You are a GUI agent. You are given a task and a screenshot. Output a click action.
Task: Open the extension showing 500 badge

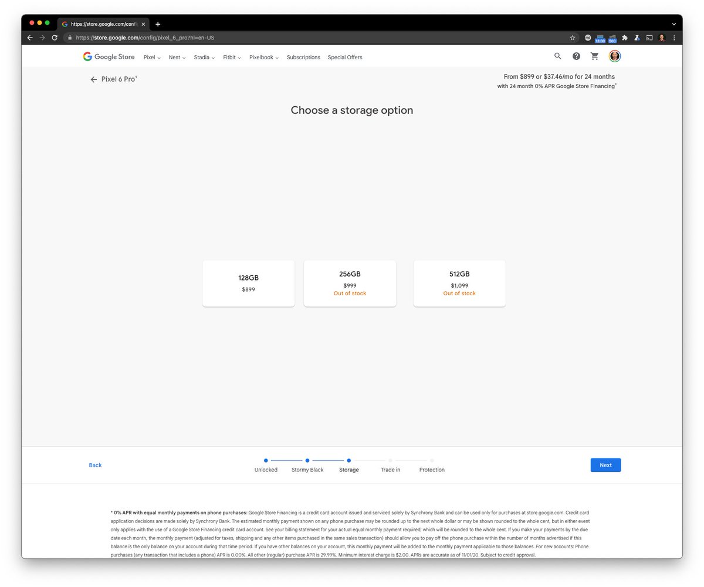tap(612, 38)
